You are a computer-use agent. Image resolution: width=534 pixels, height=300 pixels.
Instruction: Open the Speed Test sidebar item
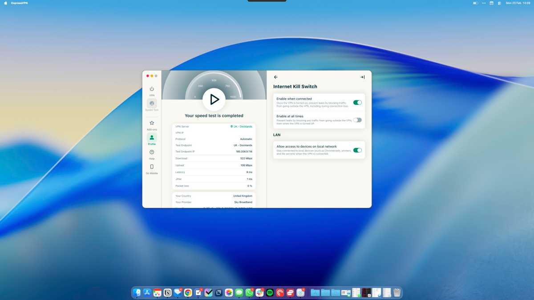(152, 105)
